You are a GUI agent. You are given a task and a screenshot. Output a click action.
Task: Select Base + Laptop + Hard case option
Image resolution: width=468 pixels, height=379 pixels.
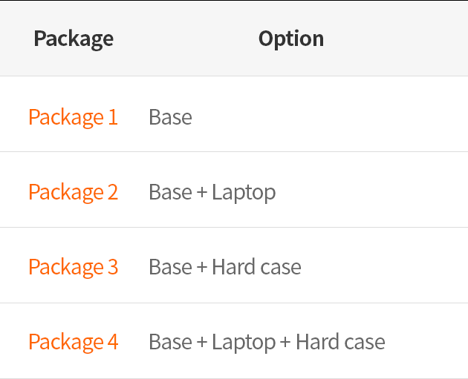coord(267,342)
